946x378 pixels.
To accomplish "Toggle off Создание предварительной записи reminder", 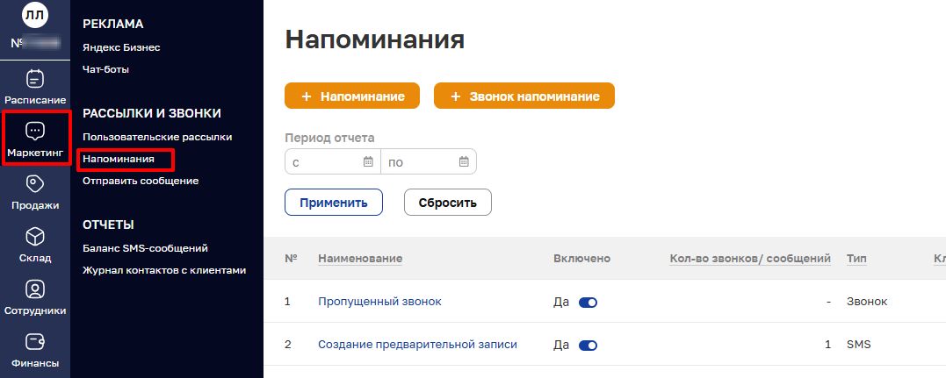I will click(x=588, y=346).
